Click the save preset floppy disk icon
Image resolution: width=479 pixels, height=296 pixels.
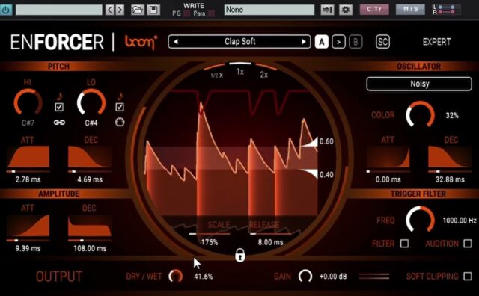pos(153,10)
